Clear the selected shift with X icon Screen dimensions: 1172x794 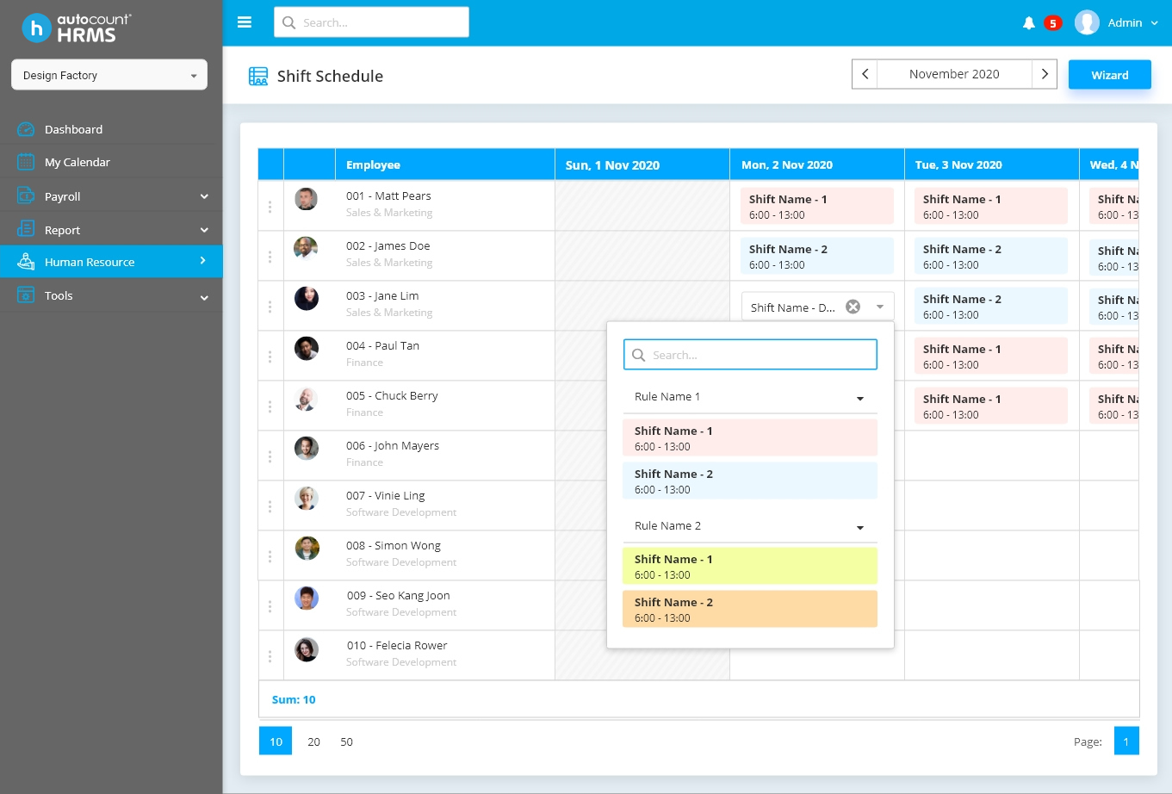point(853,307)
